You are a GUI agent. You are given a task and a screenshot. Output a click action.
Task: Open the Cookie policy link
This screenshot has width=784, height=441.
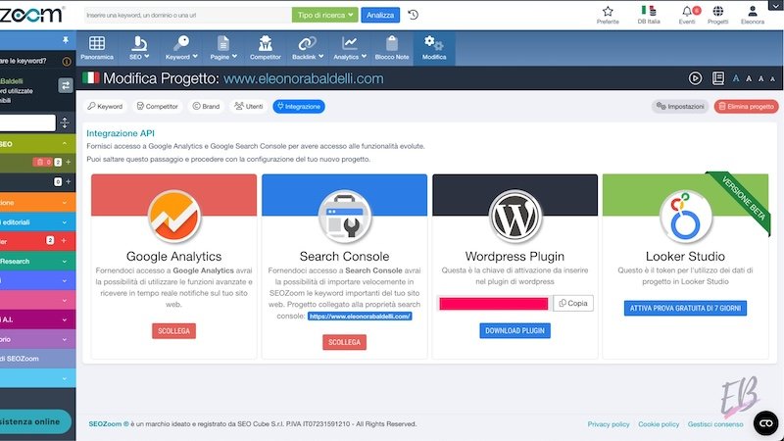pos(659,424)
